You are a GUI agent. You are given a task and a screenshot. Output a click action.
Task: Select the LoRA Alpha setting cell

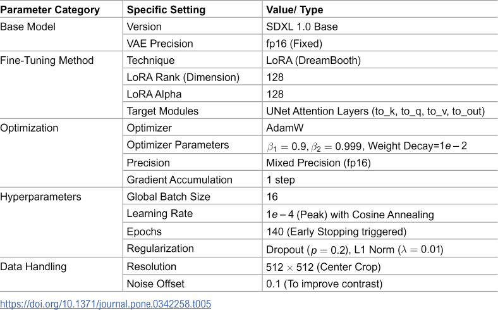(x=193, y=94)
